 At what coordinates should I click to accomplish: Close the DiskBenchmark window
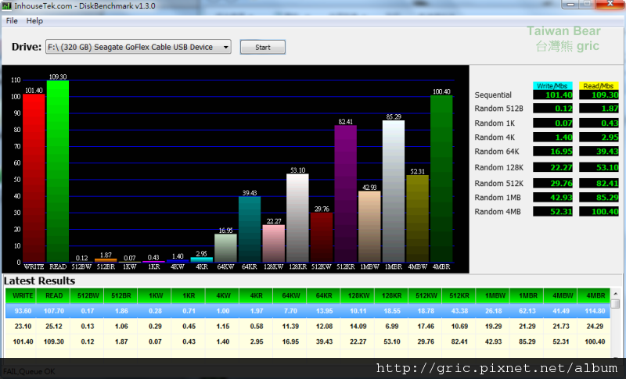click(x=610, y=5)
